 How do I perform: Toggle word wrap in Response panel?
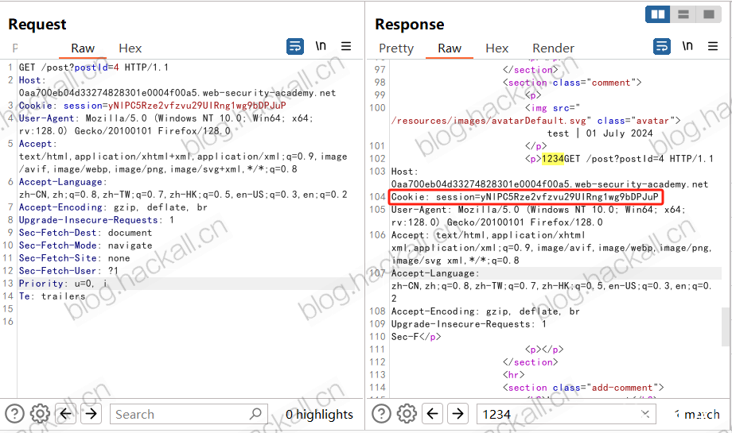pyautogui.click(x=661, y=46)
